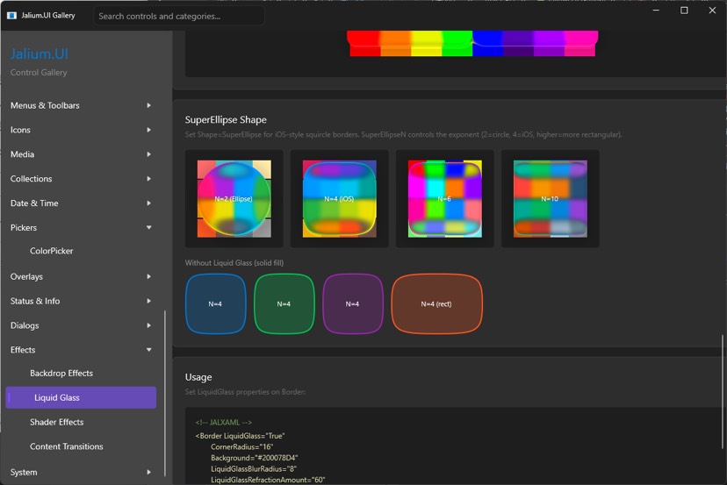Viewport: 727px width, 485px height.
Task: Click the blue N=4 solid shape
Action: pos(216,303)
